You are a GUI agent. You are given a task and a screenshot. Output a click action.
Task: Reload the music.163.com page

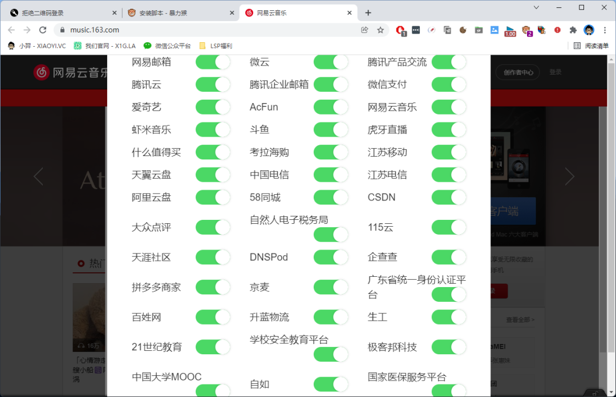point(43,30)
